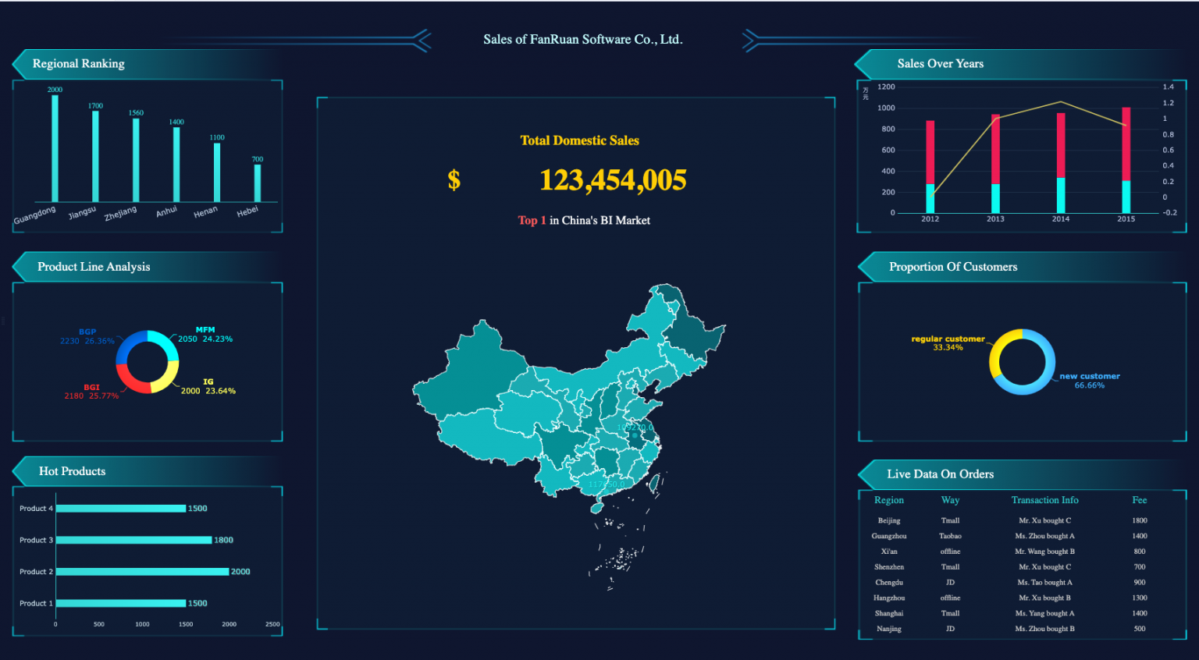Click the Product 2 bar in Hot Products
This screenshot has height=660, width=1199.
(142, 572)
